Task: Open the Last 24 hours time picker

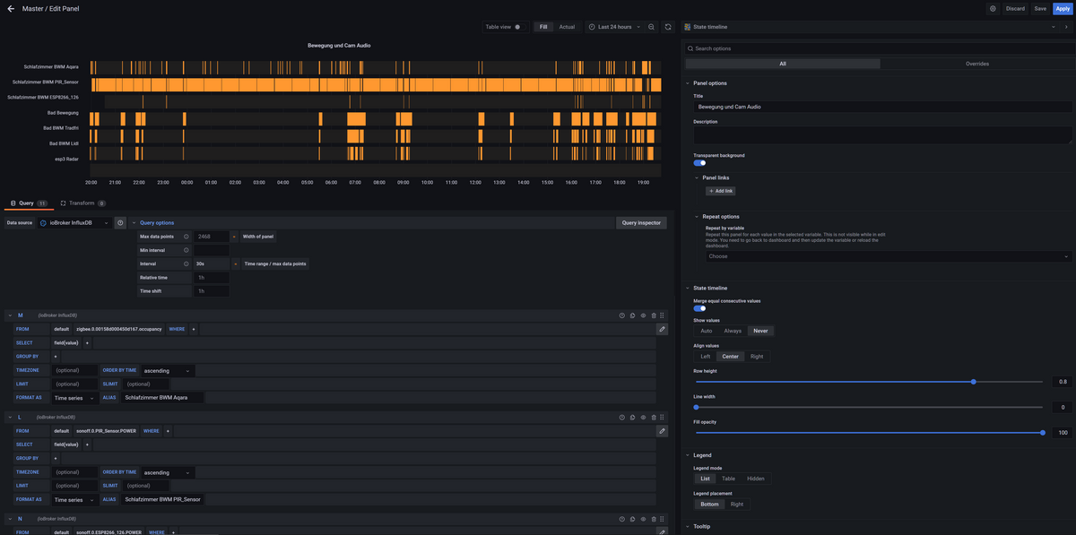Action: 614,27
